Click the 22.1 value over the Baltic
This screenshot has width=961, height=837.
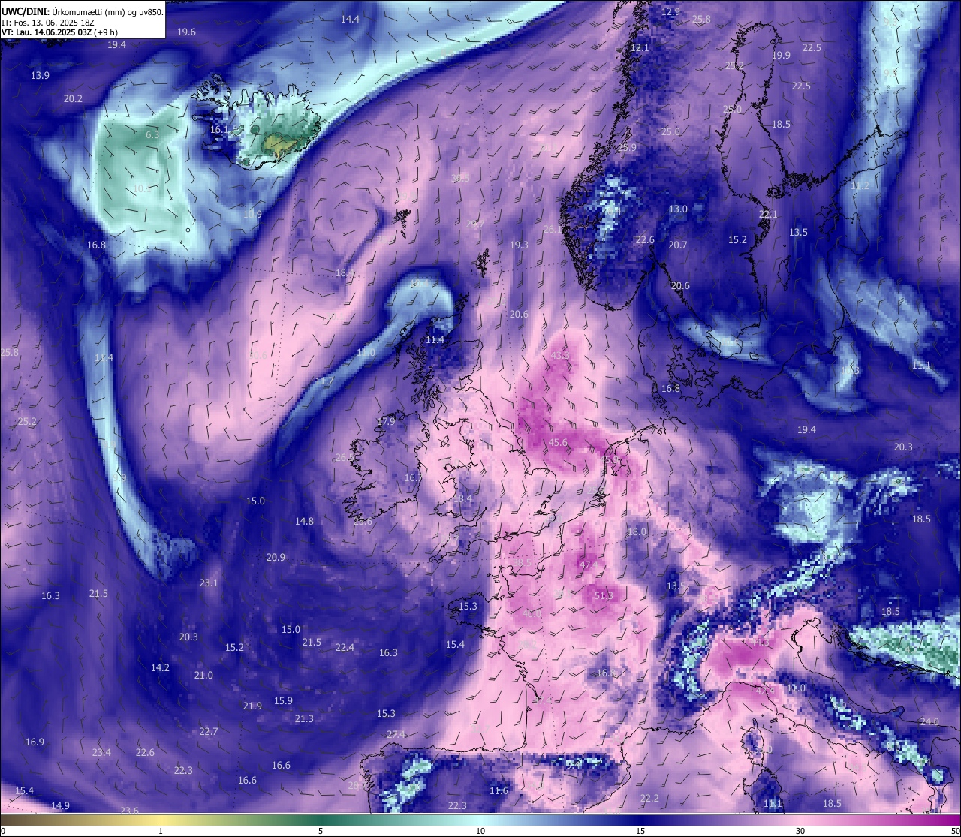(x=768, y=214)
